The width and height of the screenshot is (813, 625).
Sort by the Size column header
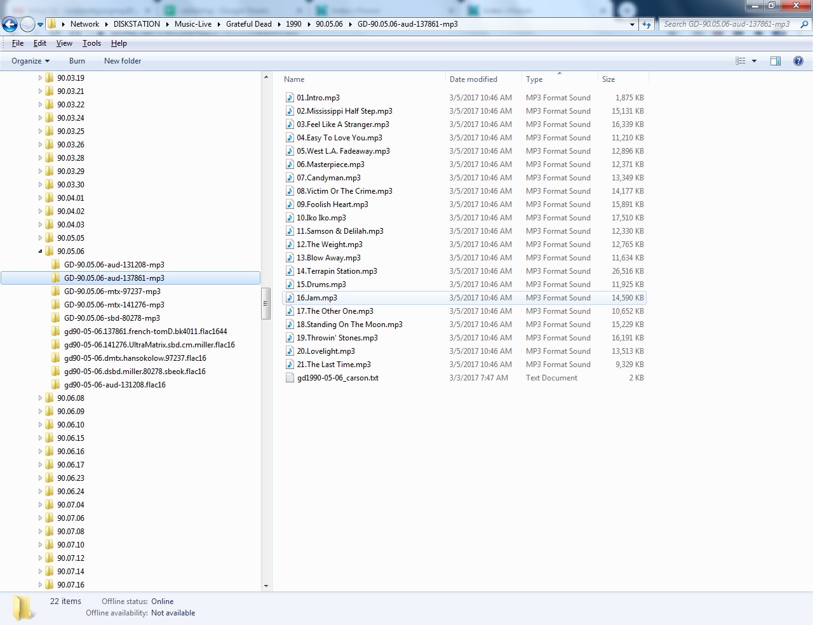coord(623,79)
